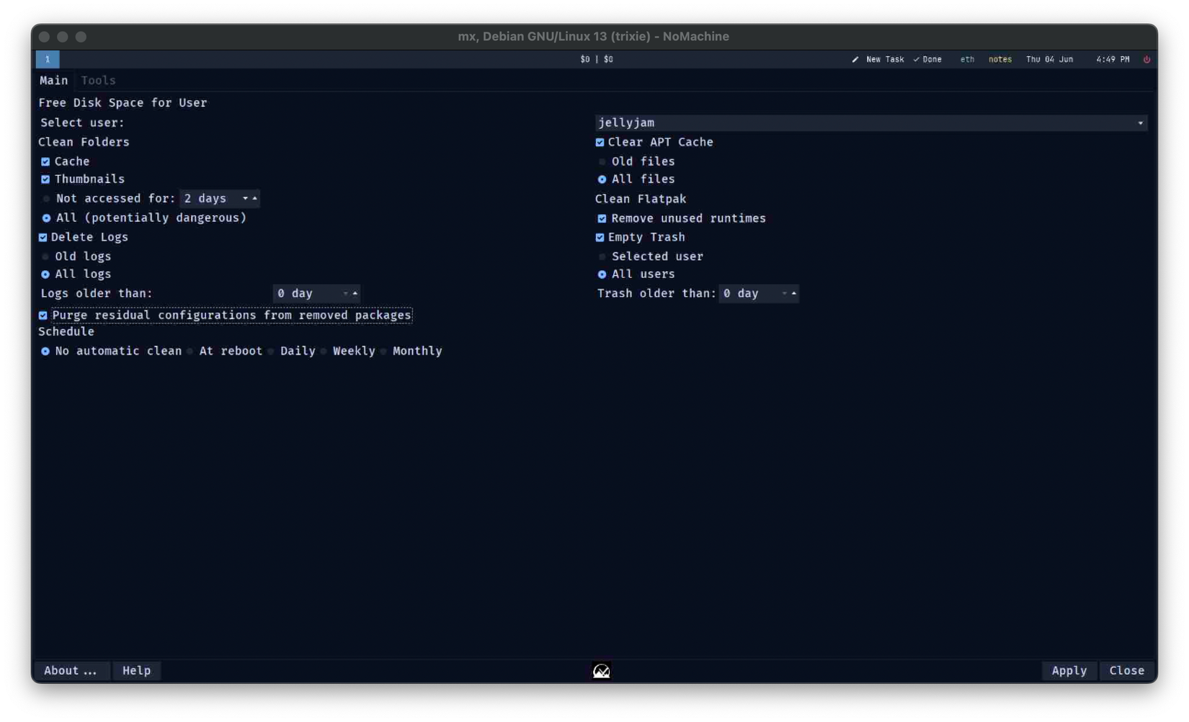Image resolution: width=1189 pixels, height=722 pixels.
Task: Click the Schedule label
Action: tap(66, 331)
